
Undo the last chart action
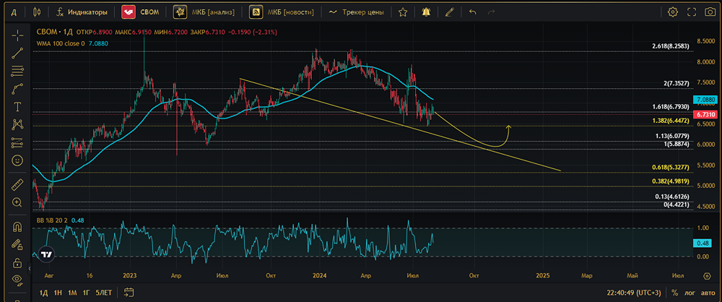click(472, 12)
